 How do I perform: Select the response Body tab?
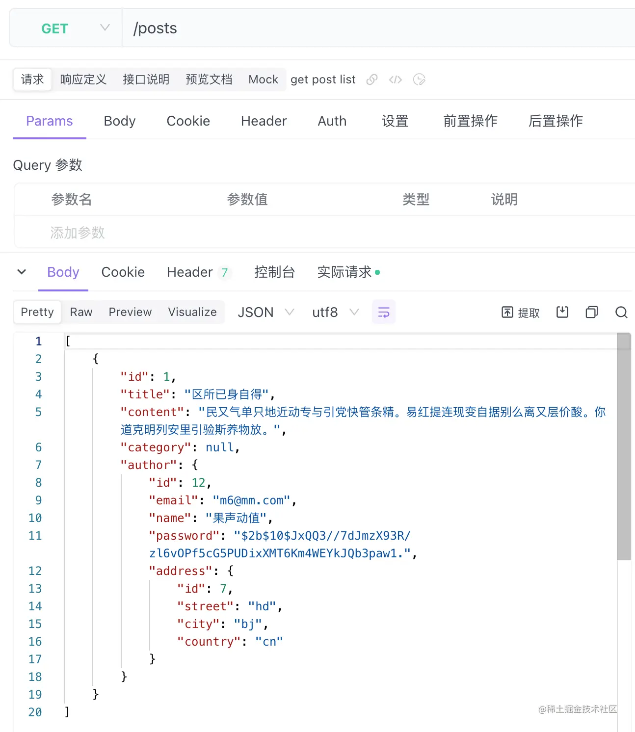click(x=63, y=272)
